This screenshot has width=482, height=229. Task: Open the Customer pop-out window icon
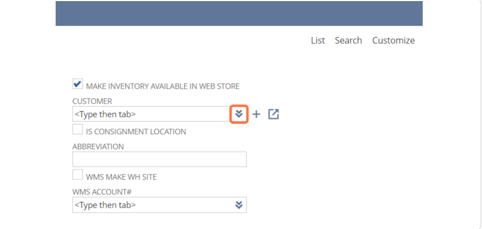pos(273,114)
